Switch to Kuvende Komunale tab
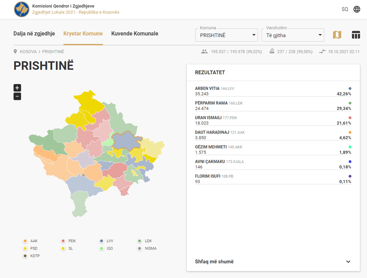 [134, 34]
